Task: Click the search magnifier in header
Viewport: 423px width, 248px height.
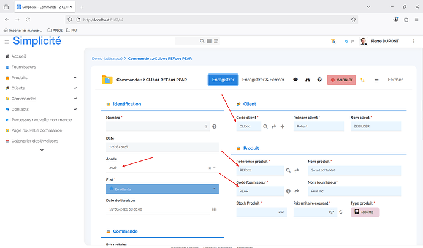Action: pyautogui.click(x=202, y=41)
